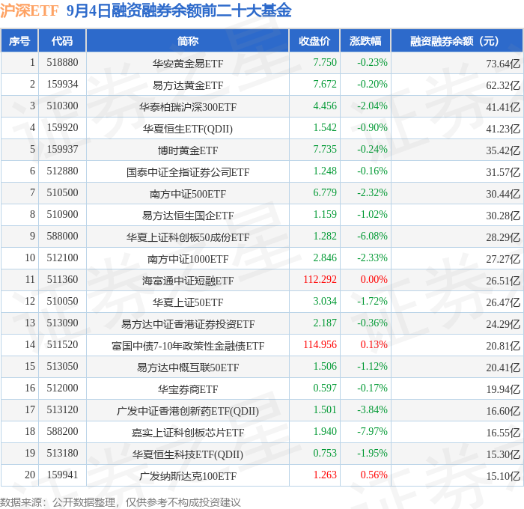Click the change value 0.00%
The width and height of the screenshot is (524, 509).
(x=374, y=280)
